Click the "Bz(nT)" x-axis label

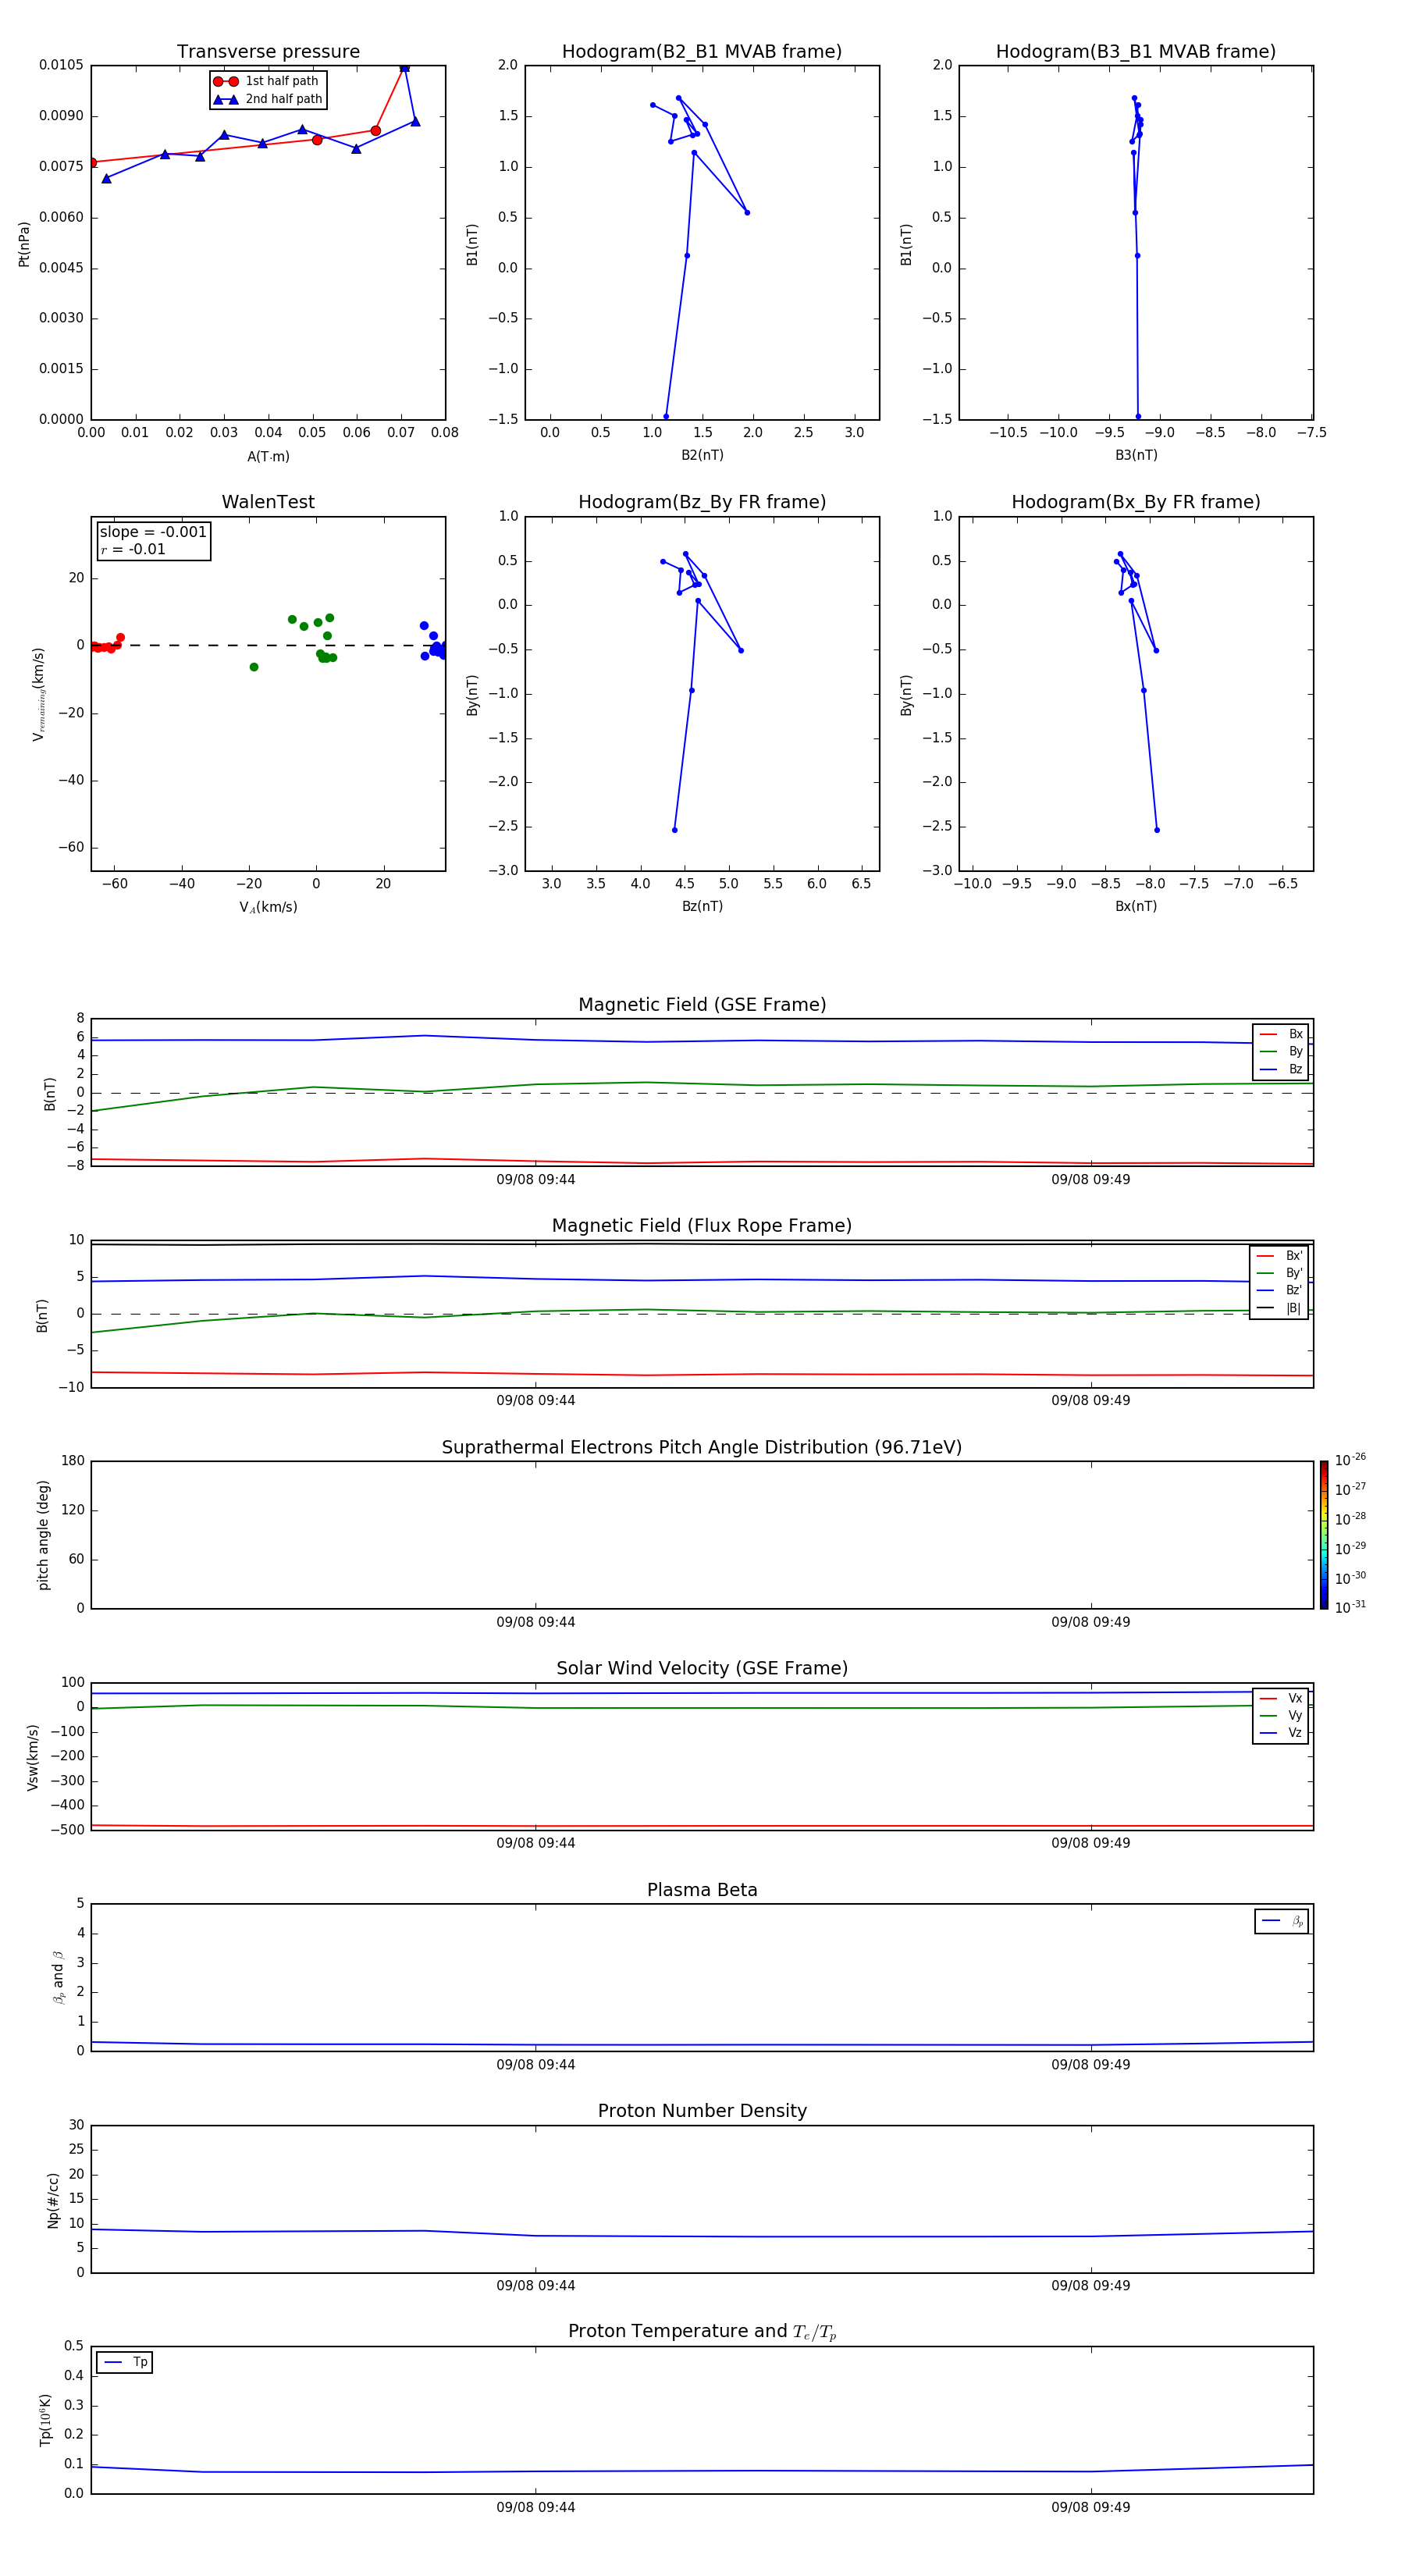point(702,906)
